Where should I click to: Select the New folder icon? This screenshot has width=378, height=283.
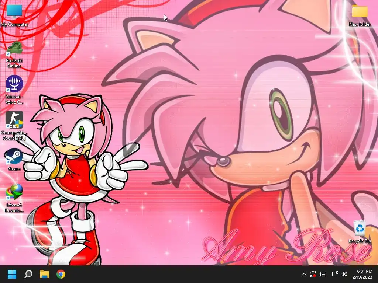[x=360, y=15]
